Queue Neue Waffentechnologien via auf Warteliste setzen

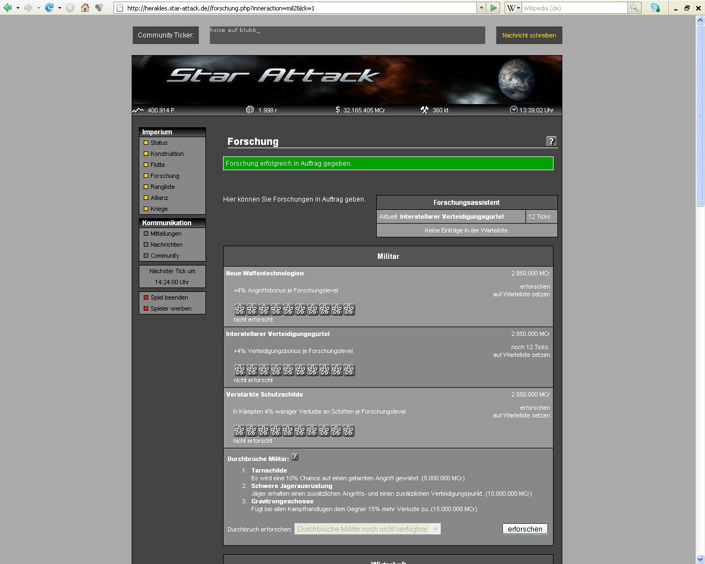pos(522,294)
